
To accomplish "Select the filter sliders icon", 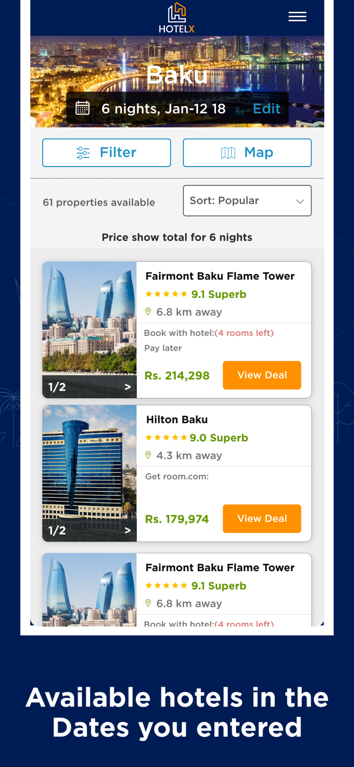I will (x=83, y=152).
